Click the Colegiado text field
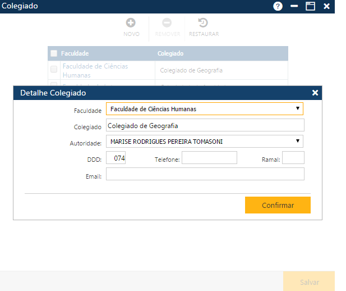The width and height of the screenshot is (346, 291). [x=205, y=125]
